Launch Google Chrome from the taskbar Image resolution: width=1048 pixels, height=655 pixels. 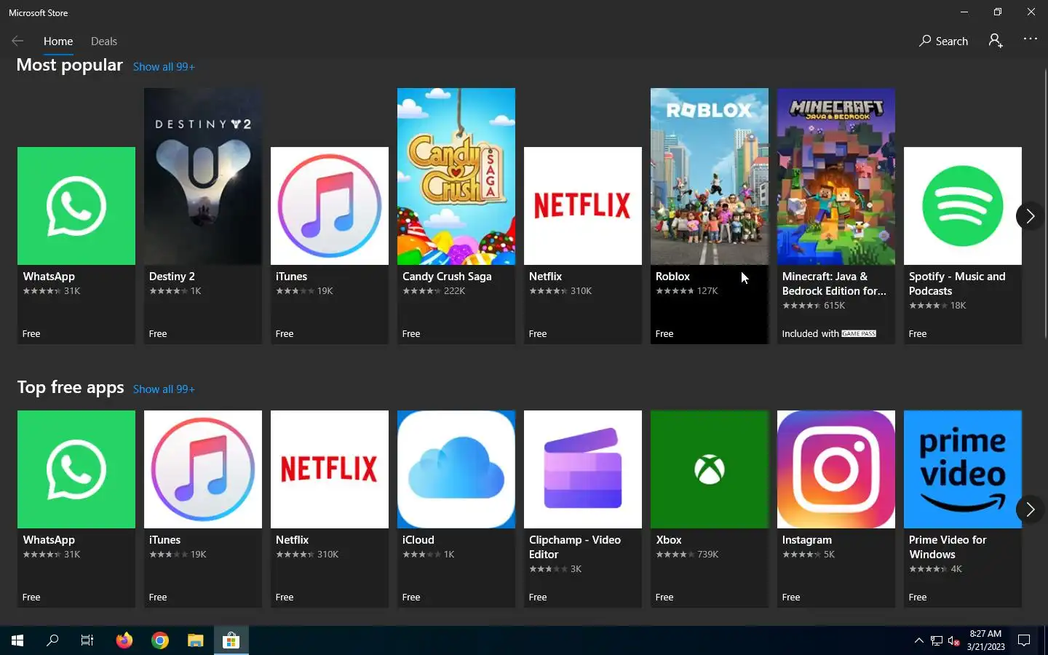pyautogui.click(x=160, y=640)
